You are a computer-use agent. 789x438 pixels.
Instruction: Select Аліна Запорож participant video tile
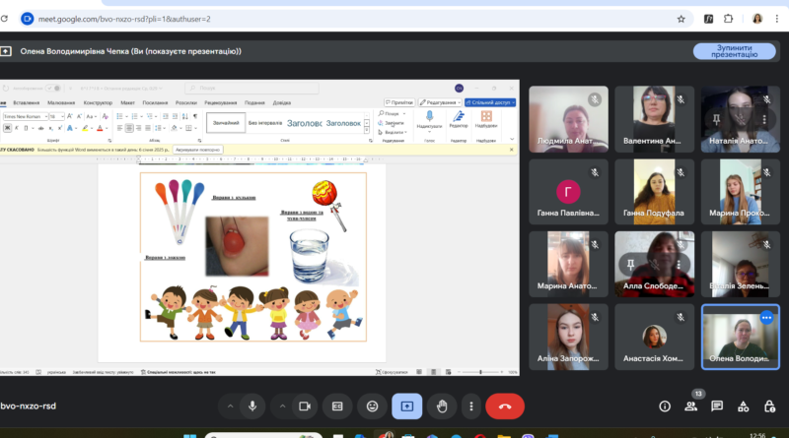coord(568,337)
